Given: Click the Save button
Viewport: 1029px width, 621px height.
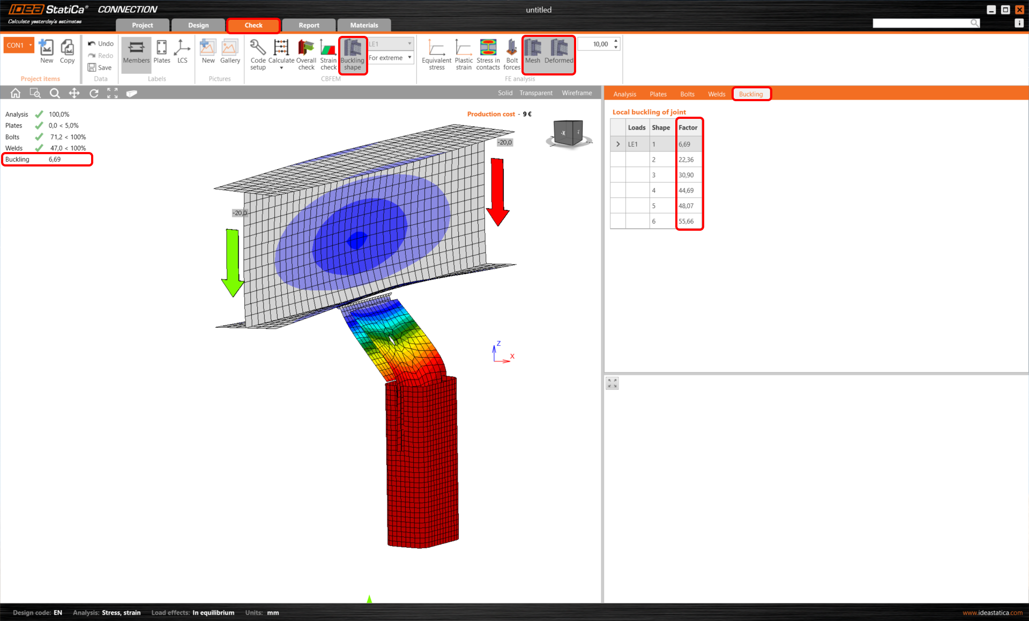Looking at the screenshot, I should [x=100, y=67].
